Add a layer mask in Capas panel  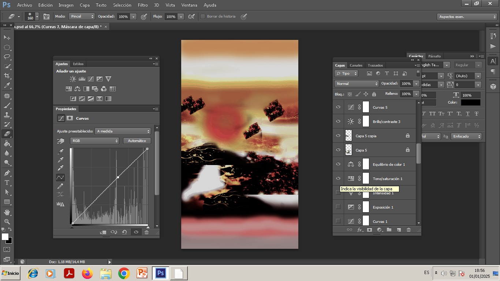369,230
